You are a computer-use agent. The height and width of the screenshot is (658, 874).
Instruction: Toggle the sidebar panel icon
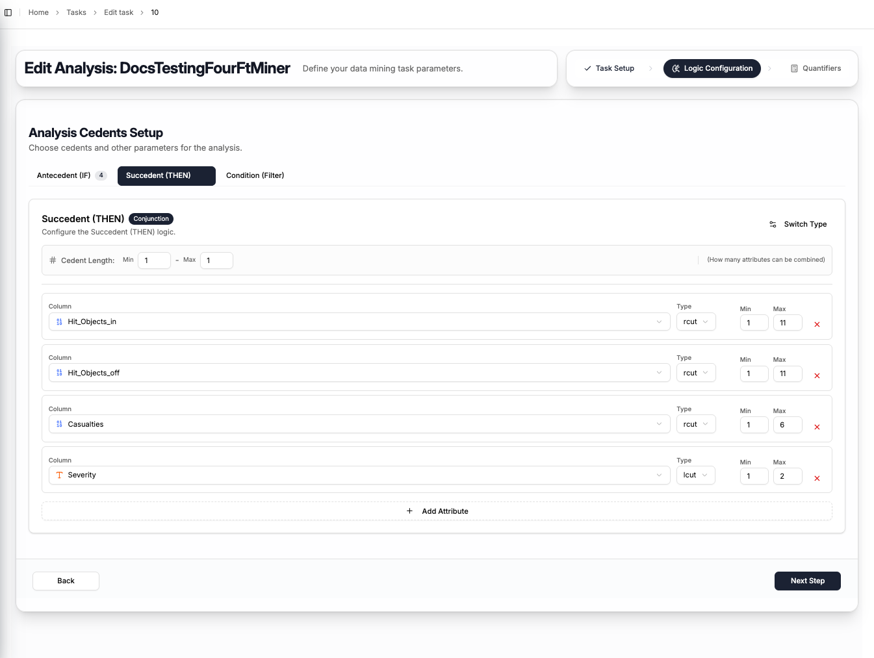coord(8,12)
